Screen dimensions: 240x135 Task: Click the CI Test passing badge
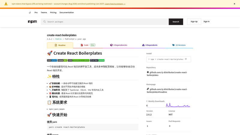pos(97,60)
